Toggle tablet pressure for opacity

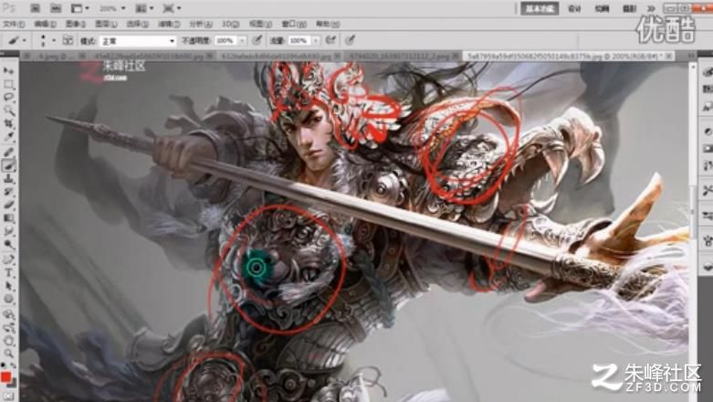tap(257, 40)
